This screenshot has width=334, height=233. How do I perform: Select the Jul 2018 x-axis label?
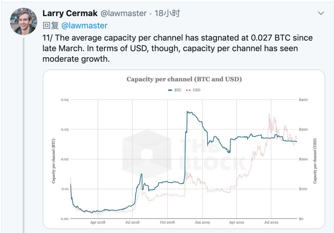point(132,222)
